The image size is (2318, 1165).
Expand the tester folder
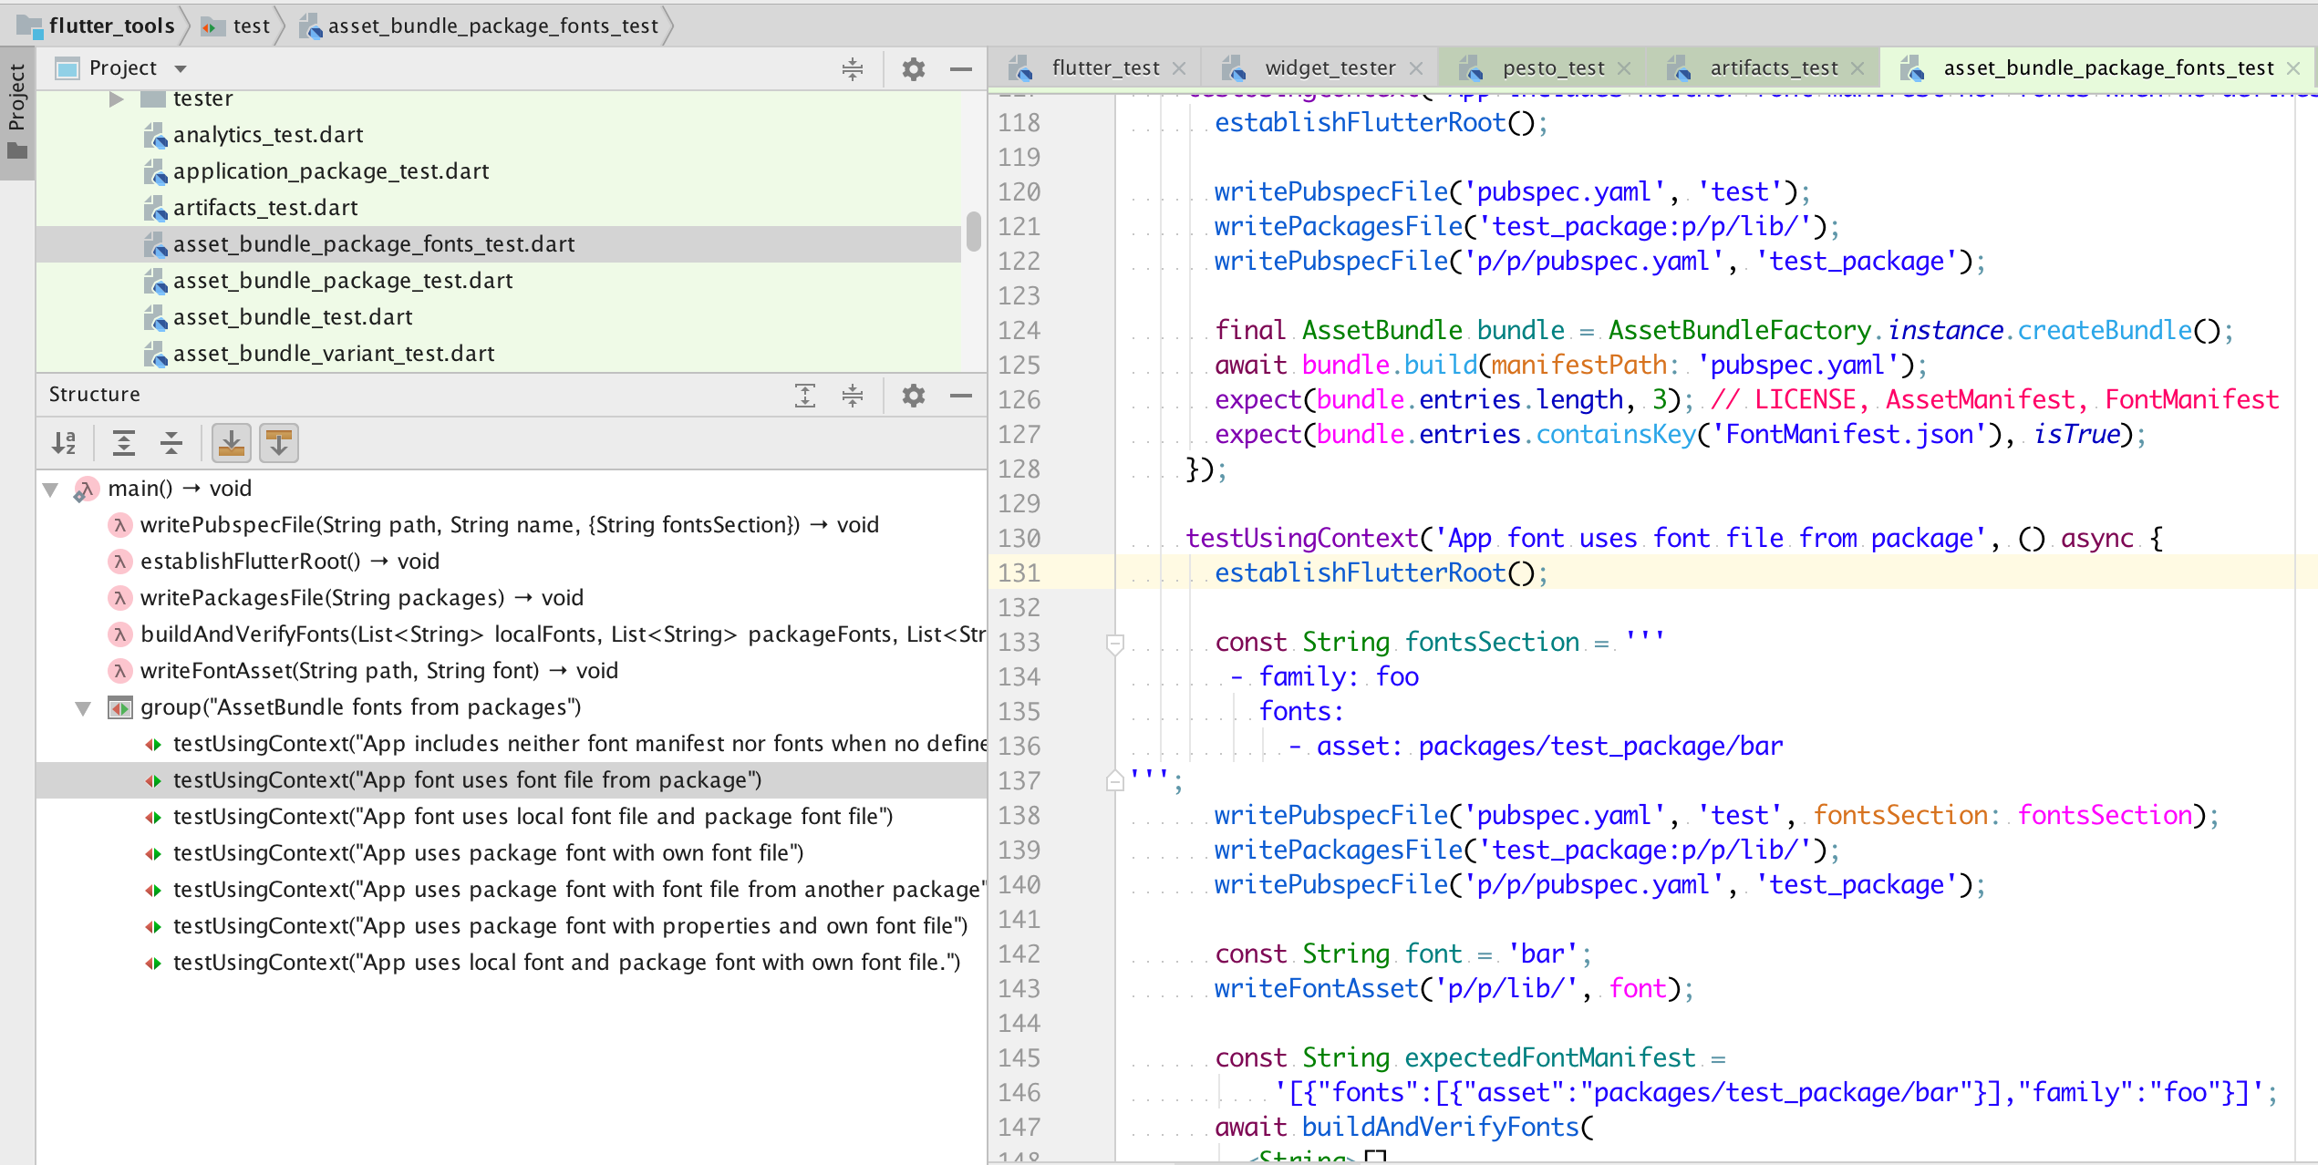116,98
